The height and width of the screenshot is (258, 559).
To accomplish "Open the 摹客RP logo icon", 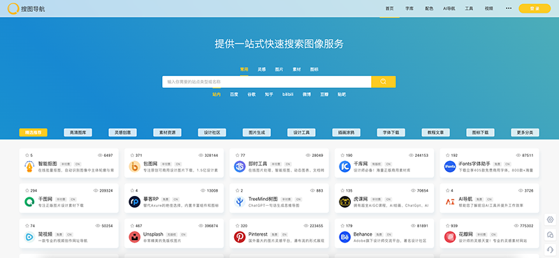I will (x=134, y=202).
